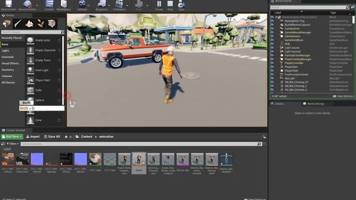
Task: Click the grayed-out Build toolbar icon
Action: coord(139,4)
